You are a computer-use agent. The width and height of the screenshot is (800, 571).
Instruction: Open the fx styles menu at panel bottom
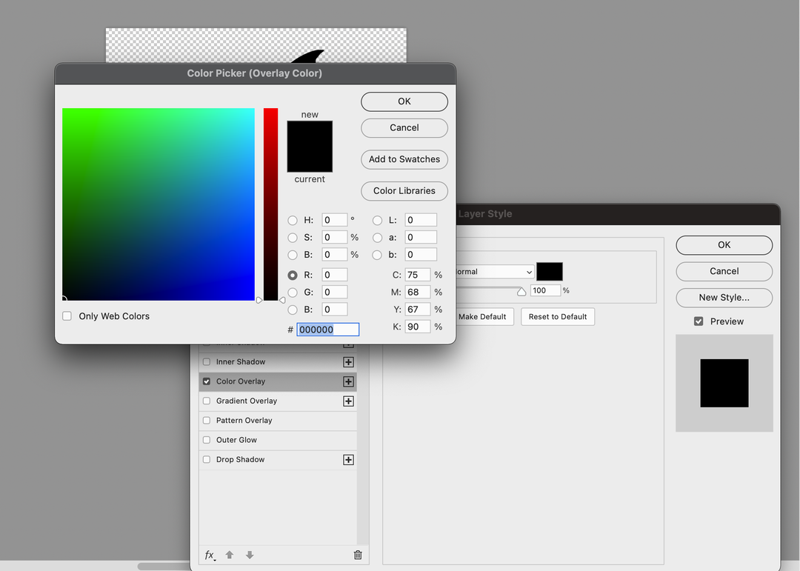point(210,554)
